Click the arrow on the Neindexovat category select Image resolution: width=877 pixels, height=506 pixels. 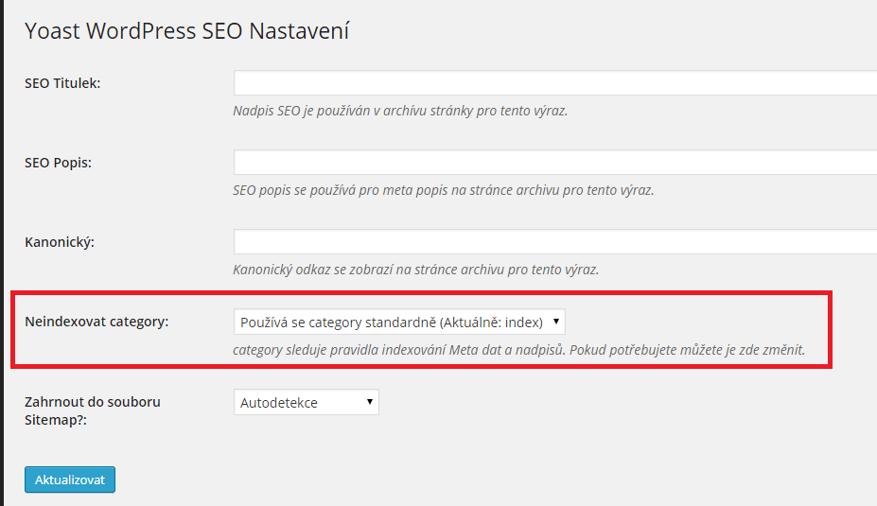click(556, 322)
